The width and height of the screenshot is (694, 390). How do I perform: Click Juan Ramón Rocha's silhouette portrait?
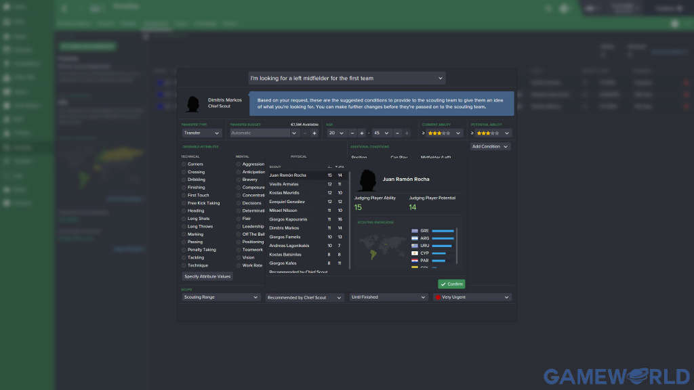point(367,180)
